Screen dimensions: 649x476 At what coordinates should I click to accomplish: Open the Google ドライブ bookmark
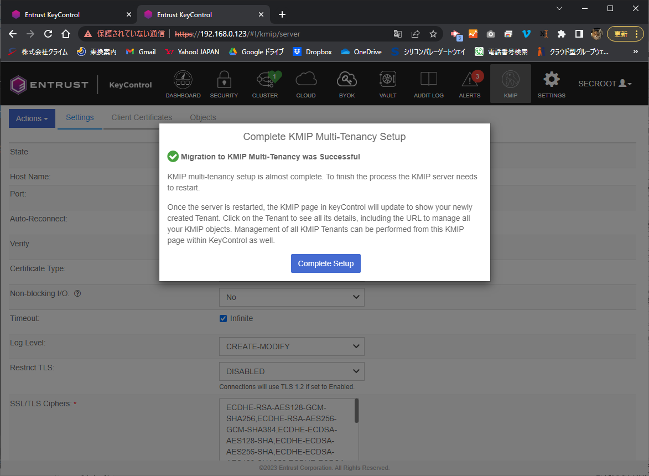pos(256,51)
